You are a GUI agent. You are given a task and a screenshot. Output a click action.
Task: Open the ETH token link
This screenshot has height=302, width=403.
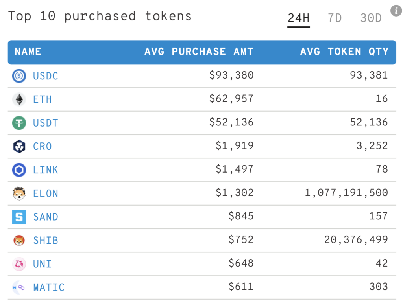(43, 99)
